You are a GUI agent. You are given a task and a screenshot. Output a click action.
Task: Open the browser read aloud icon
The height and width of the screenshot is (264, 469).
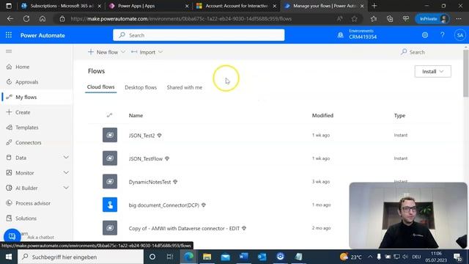(x=340, y=19)
